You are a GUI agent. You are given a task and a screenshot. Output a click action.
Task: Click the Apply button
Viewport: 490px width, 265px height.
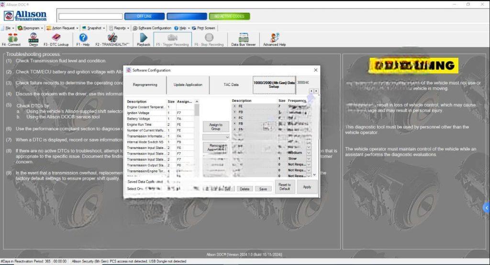tap(307, 187)
